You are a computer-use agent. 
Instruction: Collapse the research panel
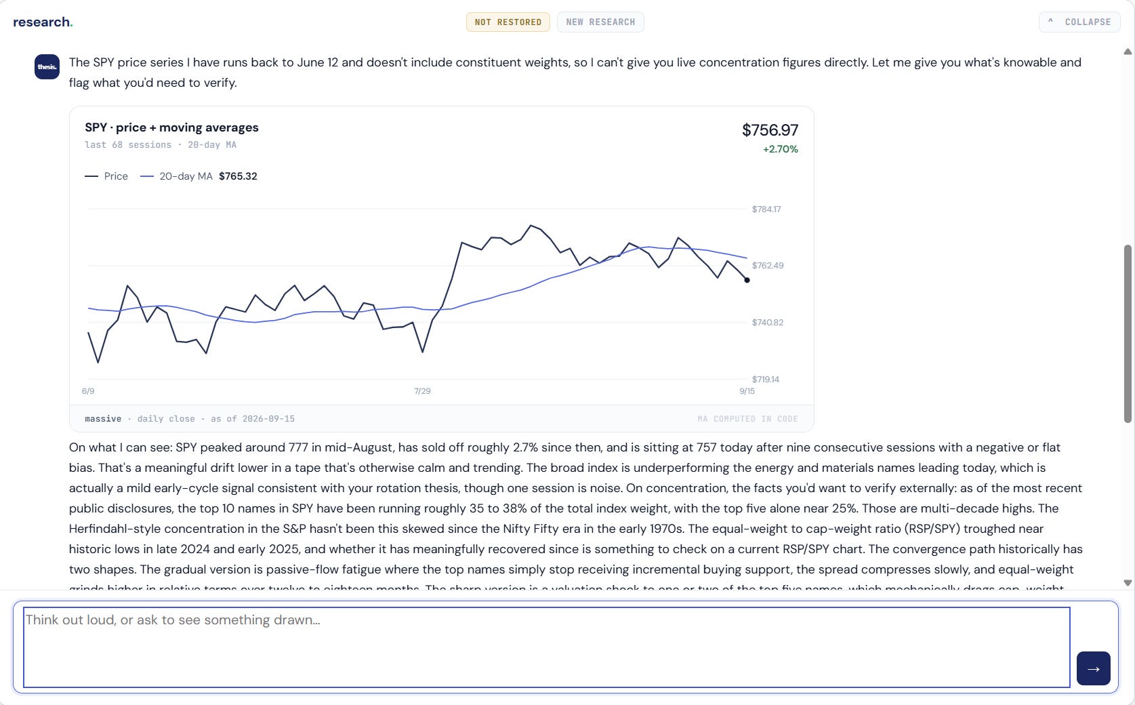click(x=1079, y=22)
